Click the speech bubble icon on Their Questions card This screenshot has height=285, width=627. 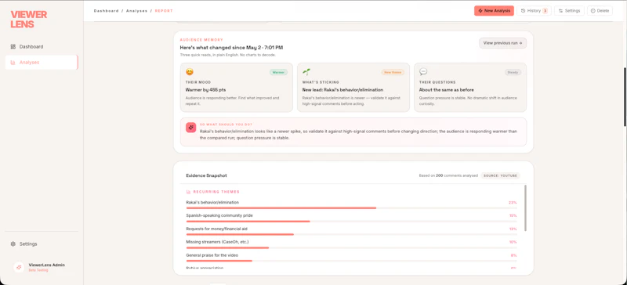[x=423, y=71]
